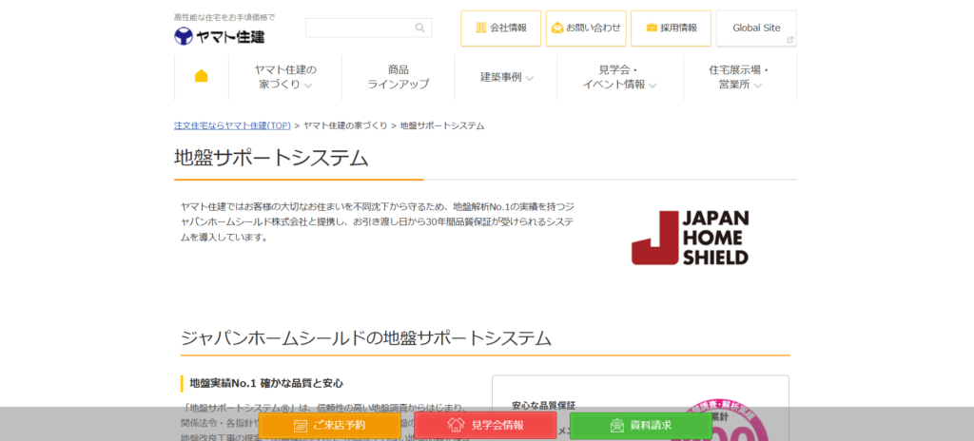Click 安心な品質保証 text
This screenshot has width=974, height=441.
click(x=543, y=406)
